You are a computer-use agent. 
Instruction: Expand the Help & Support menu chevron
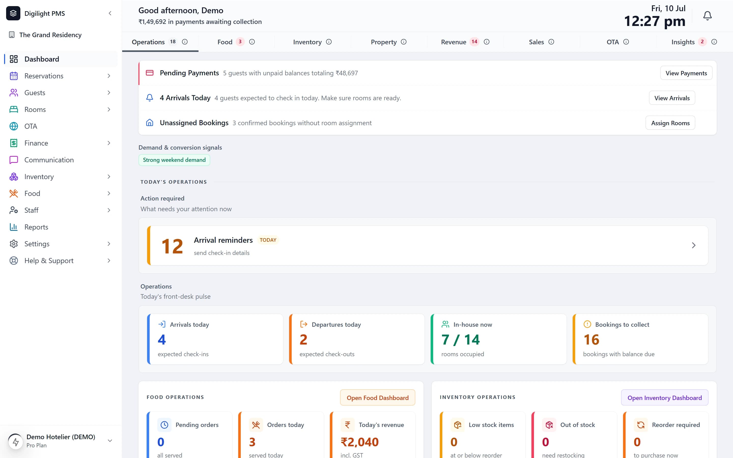pos(109,261)
